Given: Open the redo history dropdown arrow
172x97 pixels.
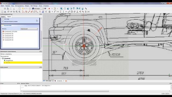Looking at the screenshot, I should 28,9.
